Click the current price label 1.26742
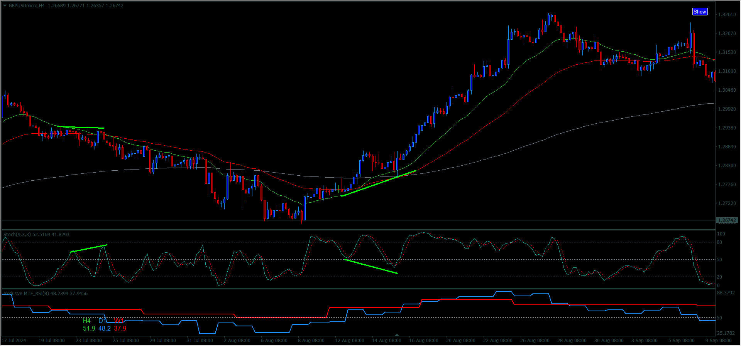This screenshot has height=346, width=741. 727,220
